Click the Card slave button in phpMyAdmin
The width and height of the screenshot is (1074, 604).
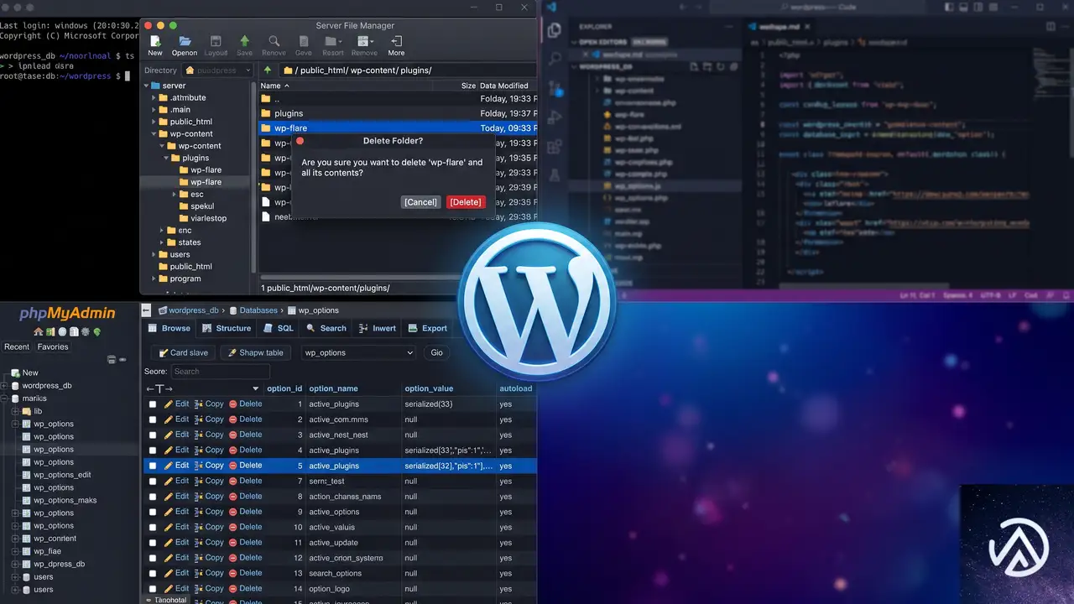tap(183, 352)
